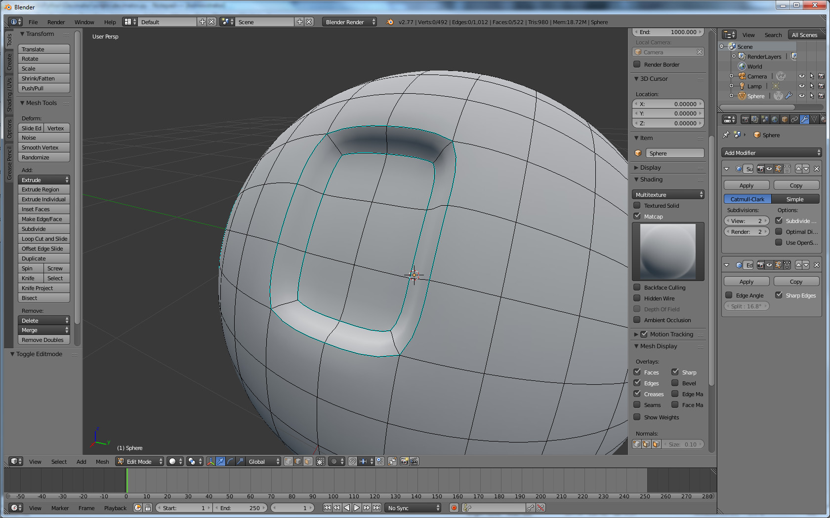Open the mesh Data triangle properties tab
This screenshot has width=830, height=518.
(x=814, y=119)
